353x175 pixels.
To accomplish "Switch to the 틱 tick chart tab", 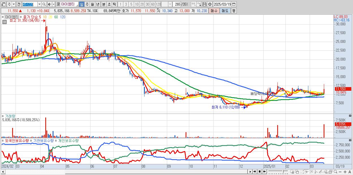I will [x=114, y=4].
